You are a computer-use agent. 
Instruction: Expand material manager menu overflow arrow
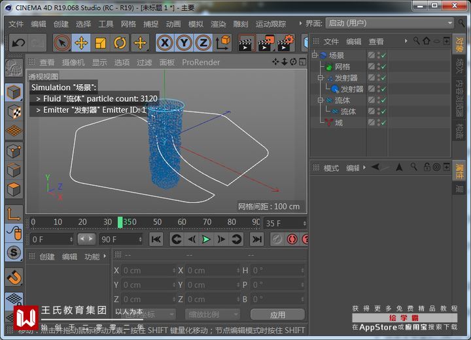point(105,256)
